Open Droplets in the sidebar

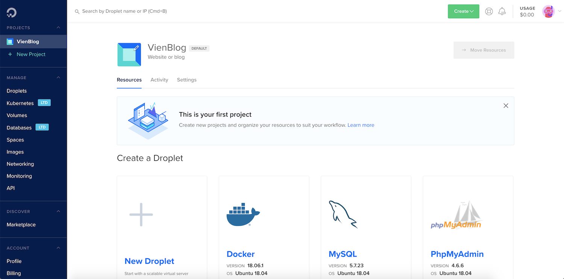(17, 91)
